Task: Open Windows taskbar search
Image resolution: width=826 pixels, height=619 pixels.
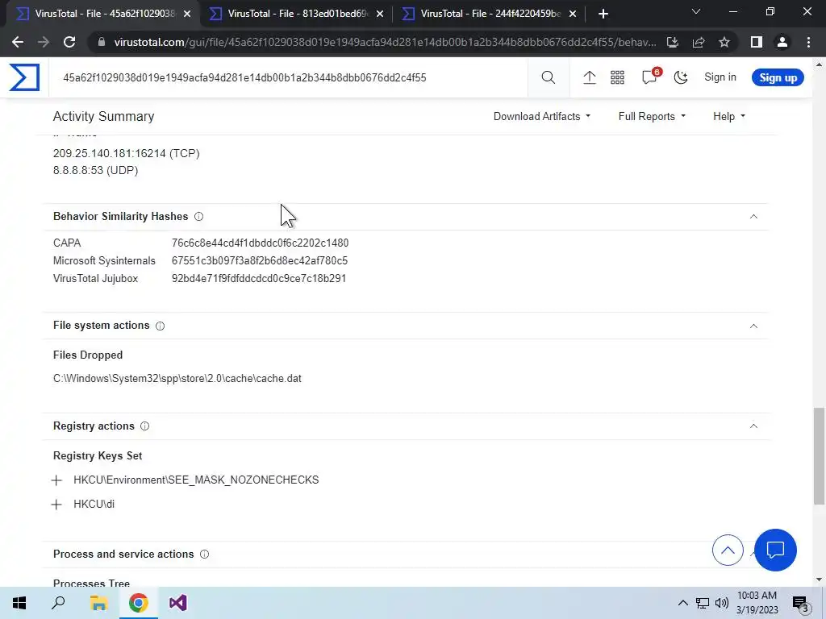Action: coord(58,603)
